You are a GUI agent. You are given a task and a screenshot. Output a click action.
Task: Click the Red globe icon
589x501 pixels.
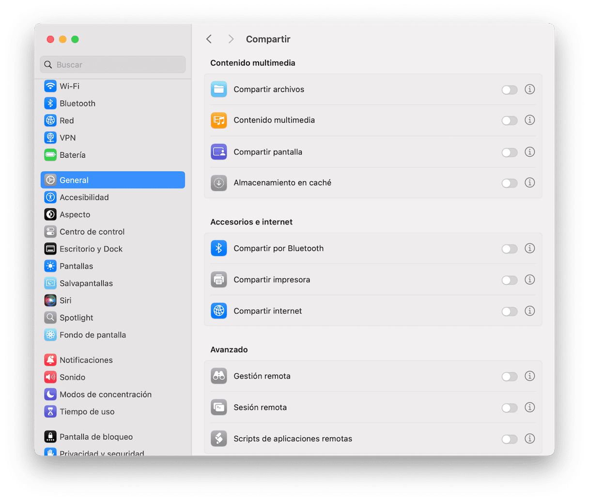50,121
